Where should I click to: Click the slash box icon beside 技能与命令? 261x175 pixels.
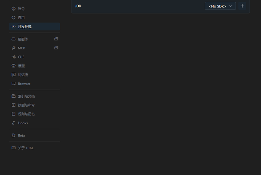(x=14, y=105)
